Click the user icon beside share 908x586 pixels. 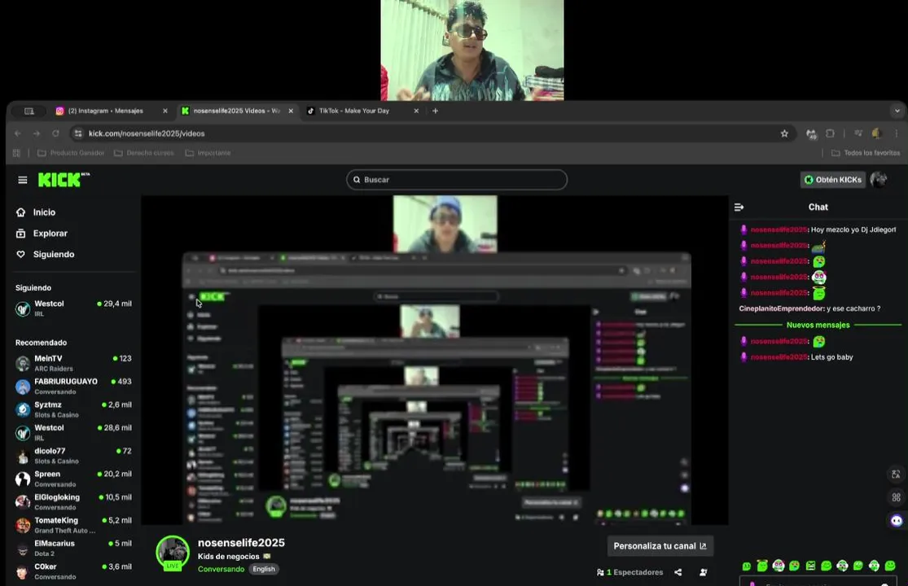703,572
